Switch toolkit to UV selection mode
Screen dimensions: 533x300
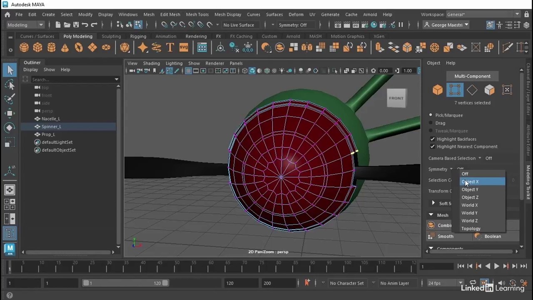click(507, 90)
